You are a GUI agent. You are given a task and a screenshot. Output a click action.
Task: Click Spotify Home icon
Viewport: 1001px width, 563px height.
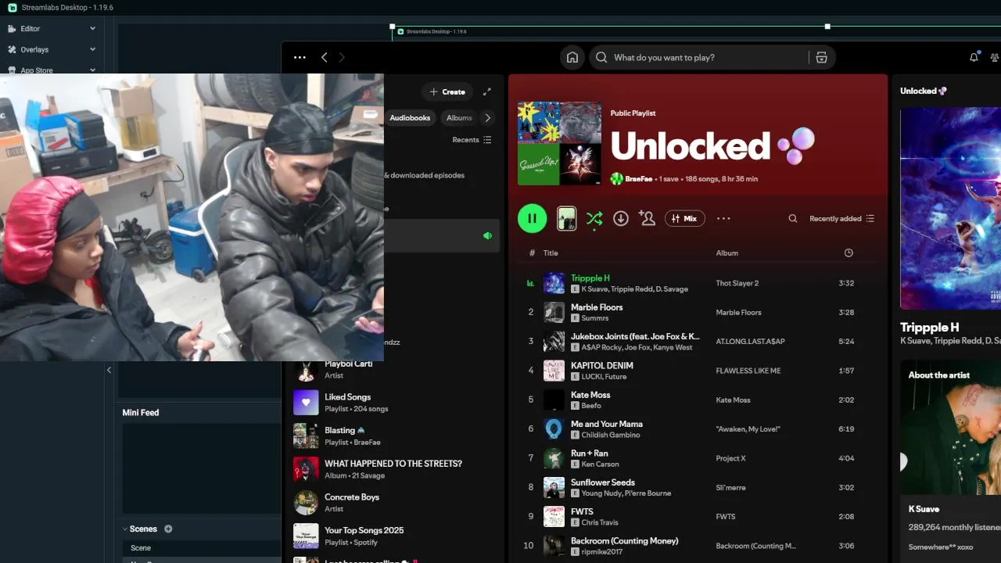[572, 57]
